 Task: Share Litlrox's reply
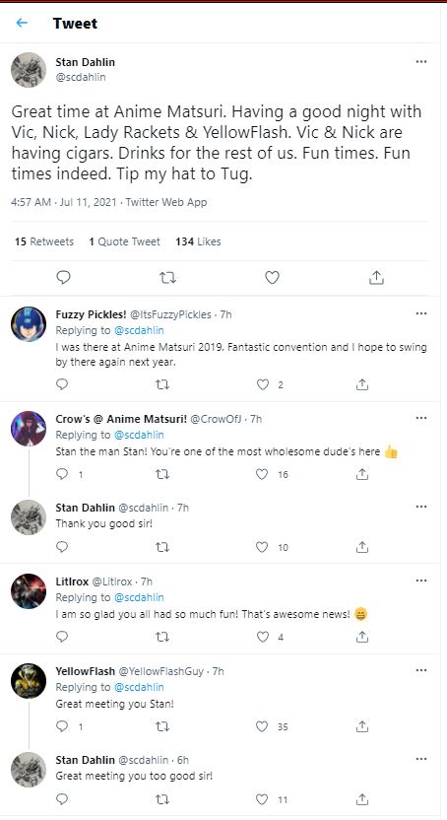(362, 637)
